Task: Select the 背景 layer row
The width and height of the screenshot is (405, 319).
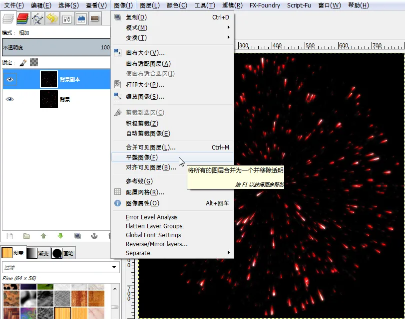Action: point(56,99)
